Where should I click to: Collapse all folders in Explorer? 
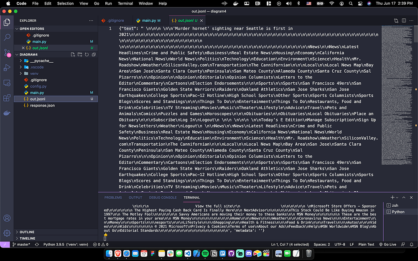click(94, 55)
